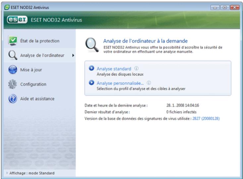Click the label Dernier résultat d'analyse
243x179 pixels.
coord(107,112)
